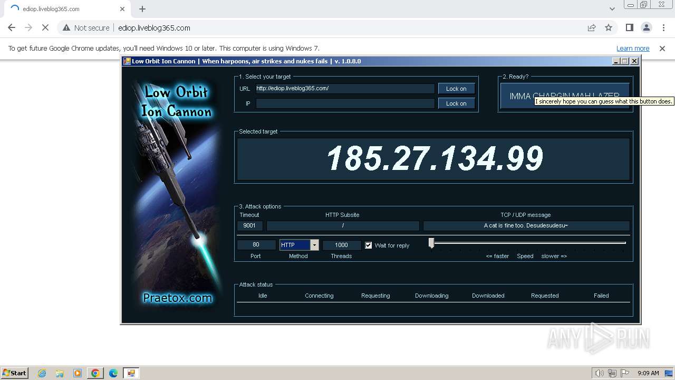Switch to LOIC in the taskbar
675x380 pixels.
tap(131, 373)
